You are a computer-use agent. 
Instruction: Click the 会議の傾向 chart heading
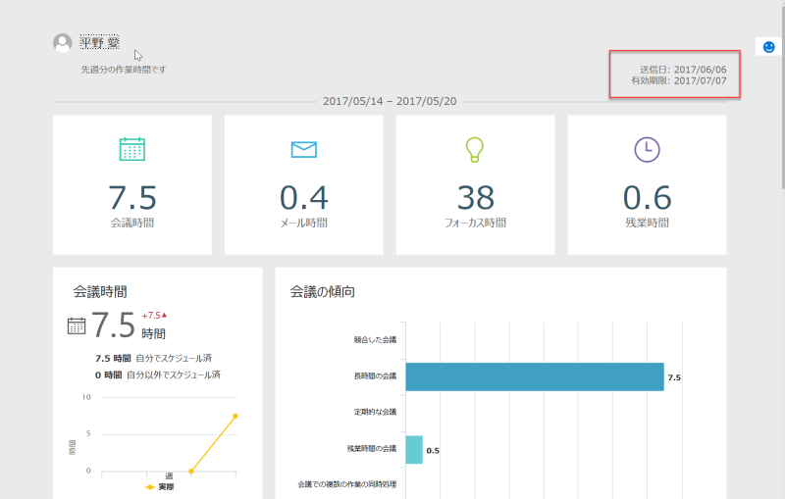pyautogui.click(x=323, y=291)
